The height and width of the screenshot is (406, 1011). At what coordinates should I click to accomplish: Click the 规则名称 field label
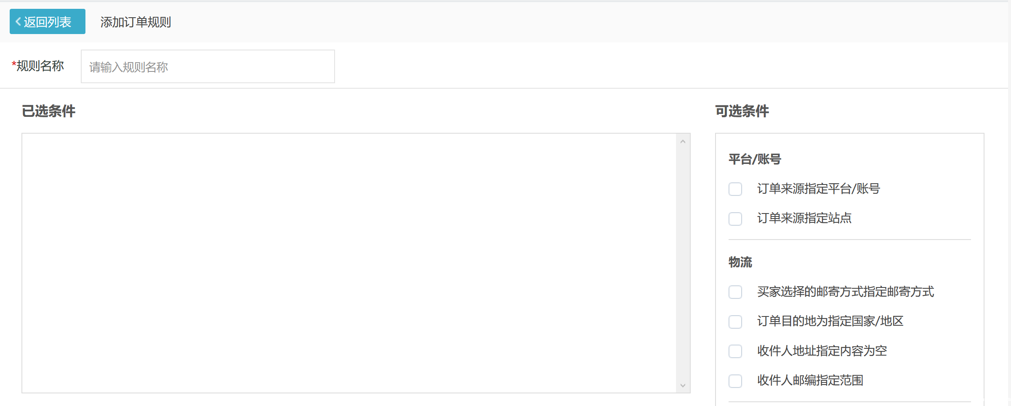[x=40, y=66]
